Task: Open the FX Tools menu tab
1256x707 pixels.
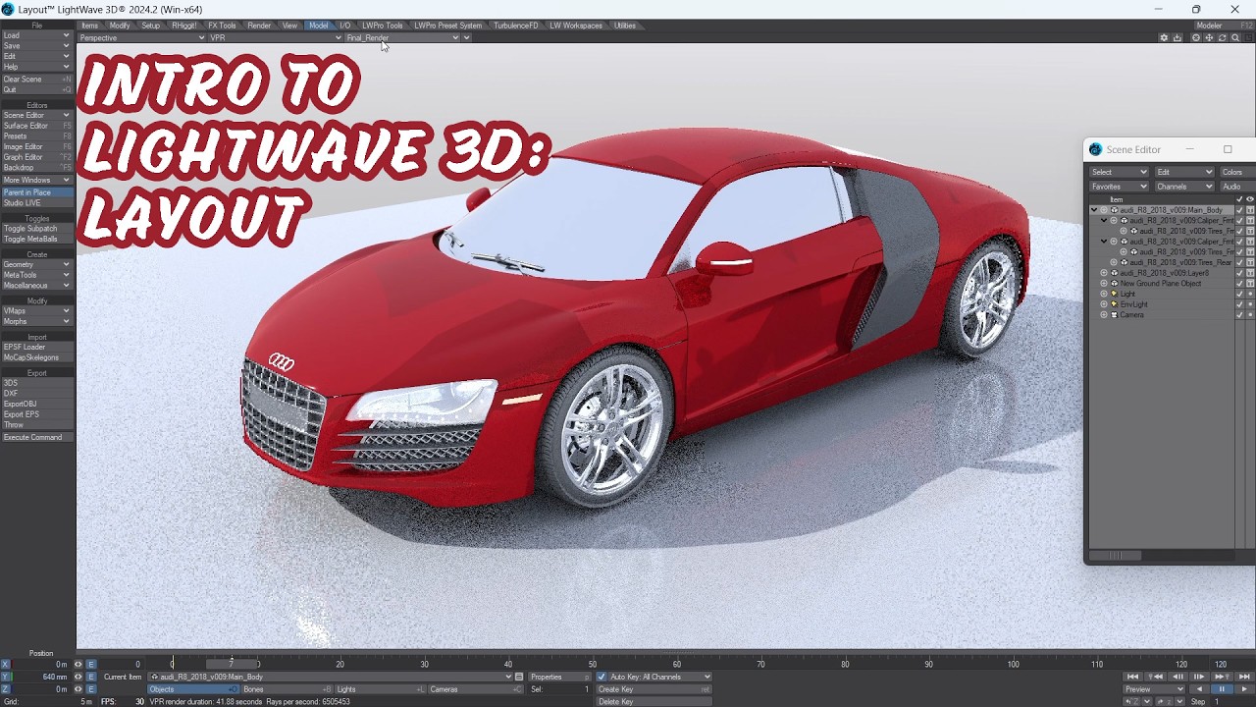Action: 222,26
